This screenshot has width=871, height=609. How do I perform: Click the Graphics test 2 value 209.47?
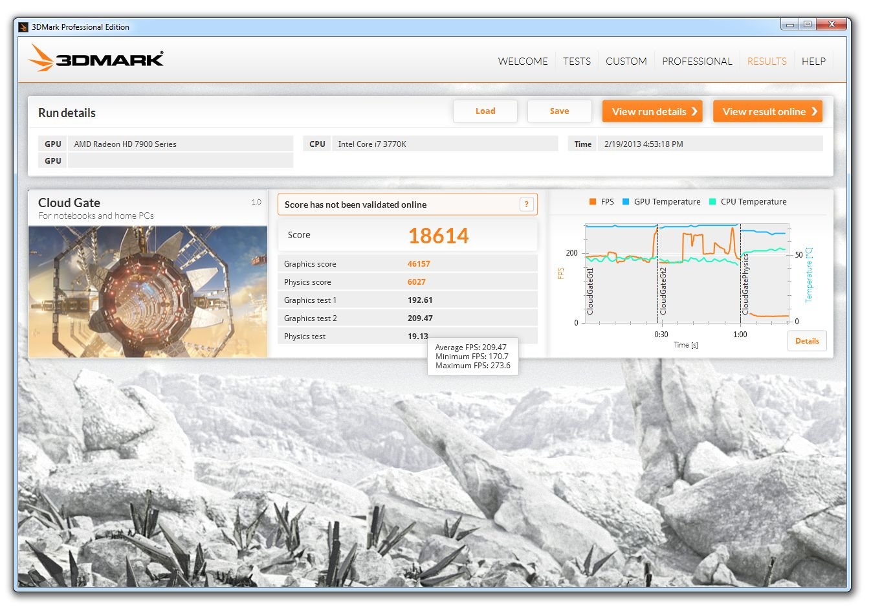click(x=420, y=318)
